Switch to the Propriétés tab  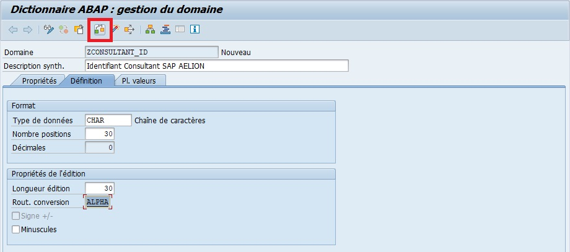click(x=38, y=81)
